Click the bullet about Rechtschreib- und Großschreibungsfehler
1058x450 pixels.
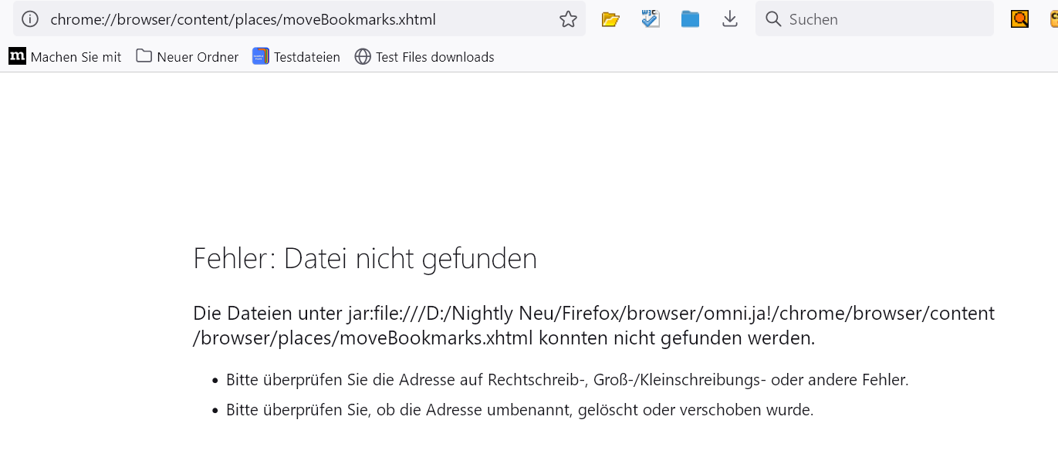tap(567, 380)
